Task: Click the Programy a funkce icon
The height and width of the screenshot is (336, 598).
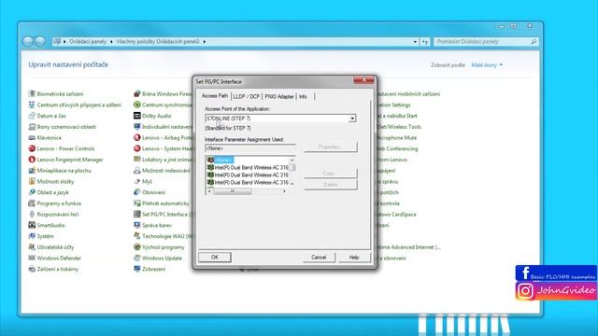Action: 32,203
